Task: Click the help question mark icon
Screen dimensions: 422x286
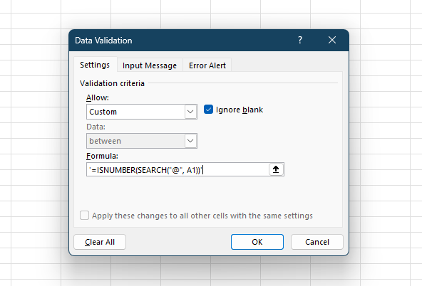Action: point(300,40)
